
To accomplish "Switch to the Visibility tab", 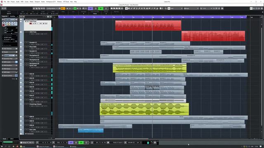I will pyautogui.click(x=13, y=16).
